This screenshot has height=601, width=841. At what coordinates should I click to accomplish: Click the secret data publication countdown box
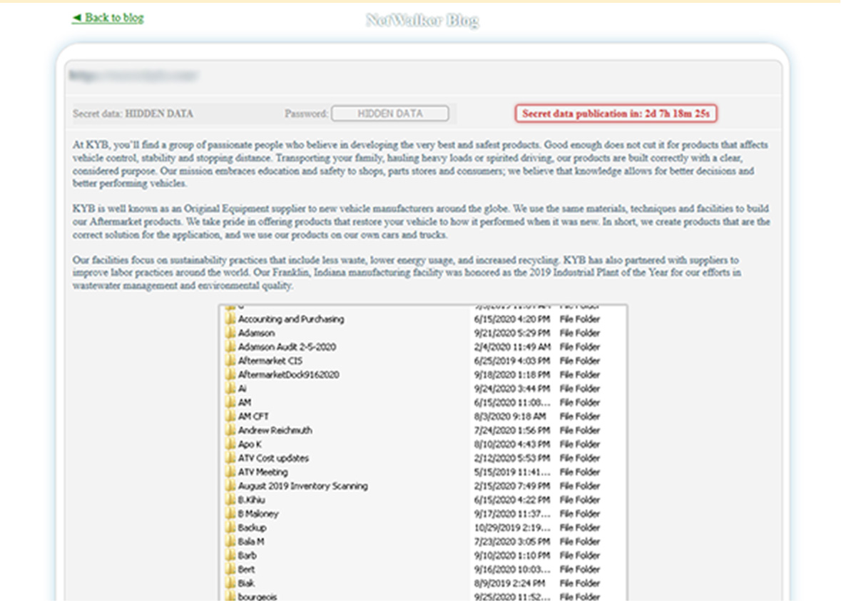(616, 113)
